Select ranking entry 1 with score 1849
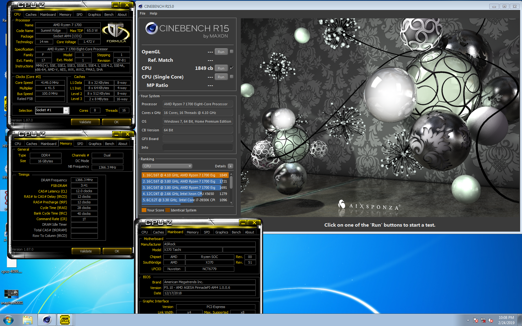 tap(185, 175)
